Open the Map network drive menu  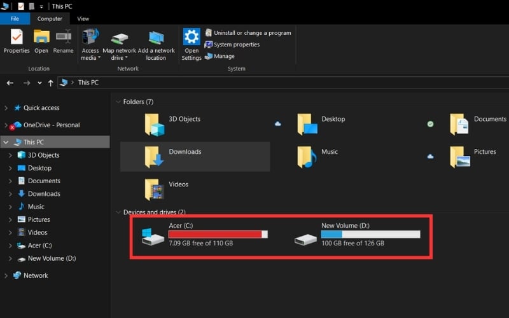pyautogui.click(x=119, y=45)
